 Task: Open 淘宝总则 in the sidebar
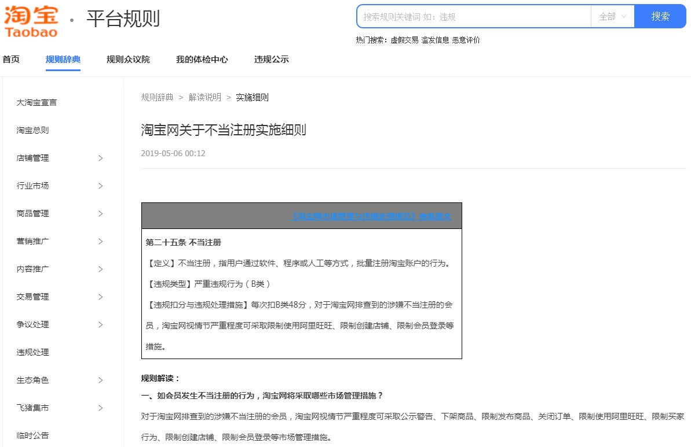[x=32, y=130]
